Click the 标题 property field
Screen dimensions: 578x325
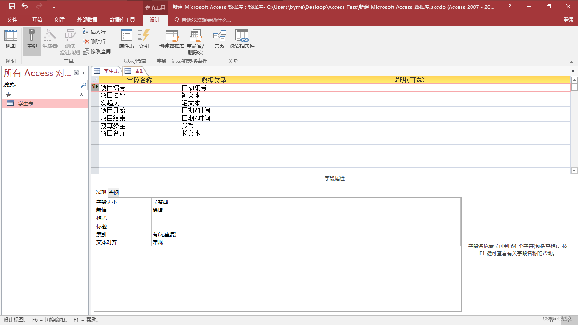pyautogui.click(x=306, y=226)
